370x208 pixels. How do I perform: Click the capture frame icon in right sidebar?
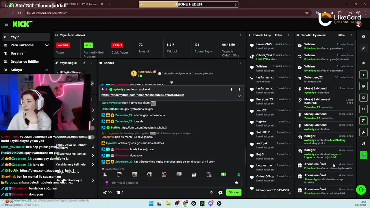coord(363,63)
